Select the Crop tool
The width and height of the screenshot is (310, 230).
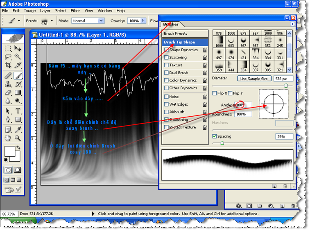[8, 65]
